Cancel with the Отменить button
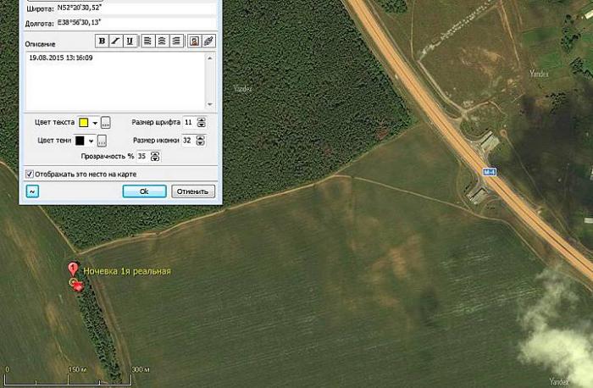593x388 pixels. click(193, 191)
